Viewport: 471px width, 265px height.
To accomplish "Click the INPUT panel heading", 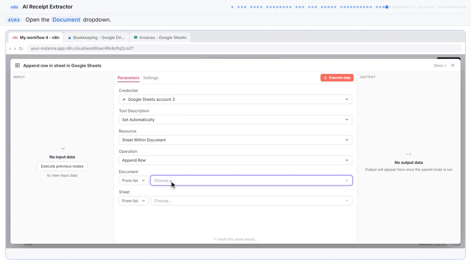I will 19,77.
